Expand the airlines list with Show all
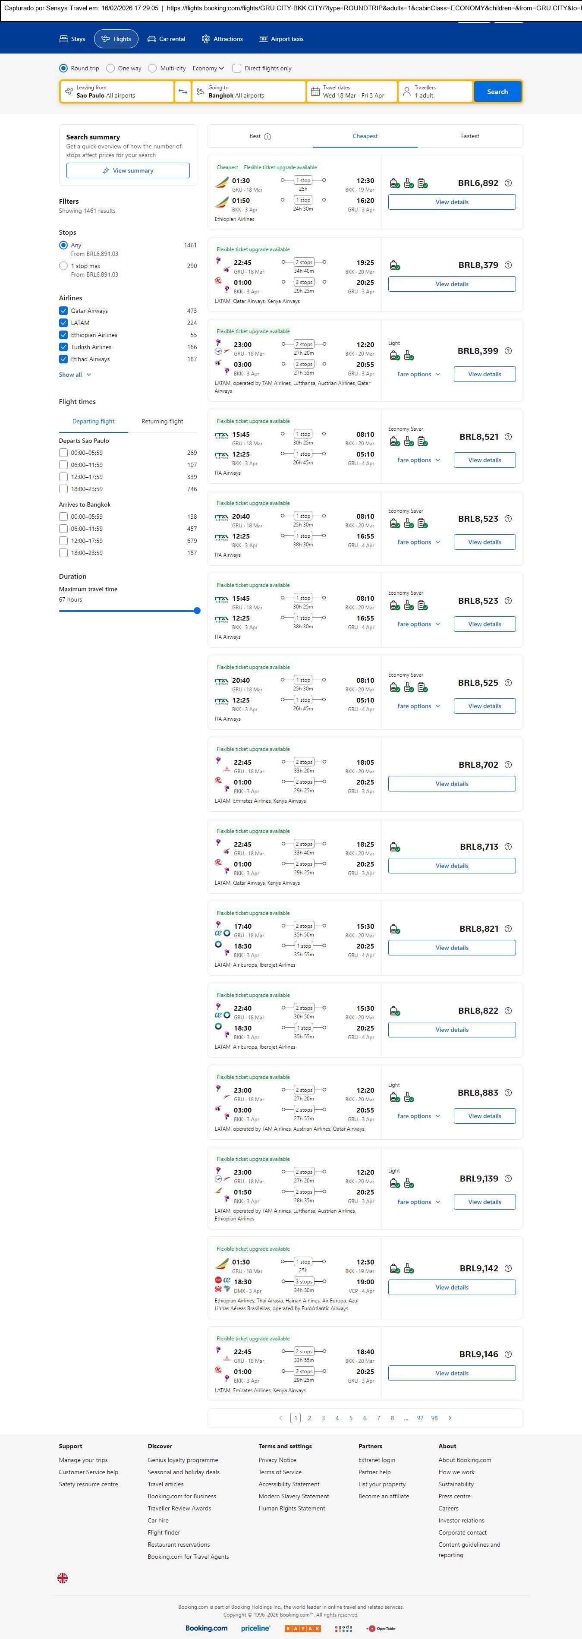This screenshot has height=1639, width=582. click(75, 375)
